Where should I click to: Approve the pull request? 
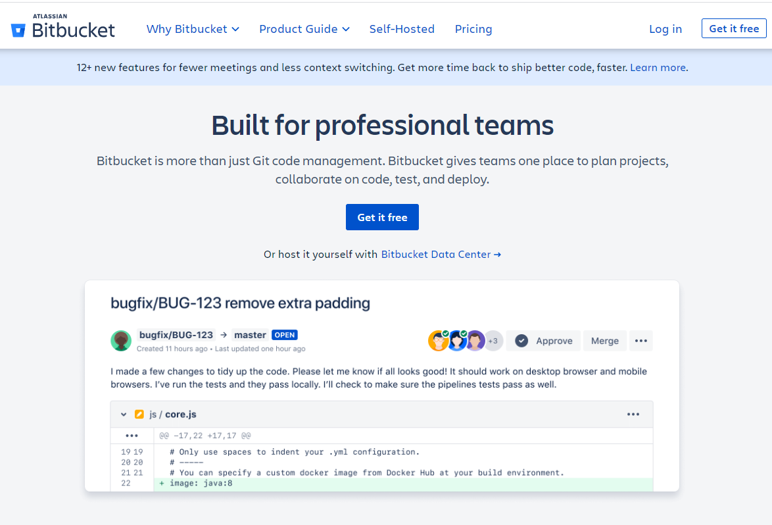pyautogui.click(x=544, y=341)
